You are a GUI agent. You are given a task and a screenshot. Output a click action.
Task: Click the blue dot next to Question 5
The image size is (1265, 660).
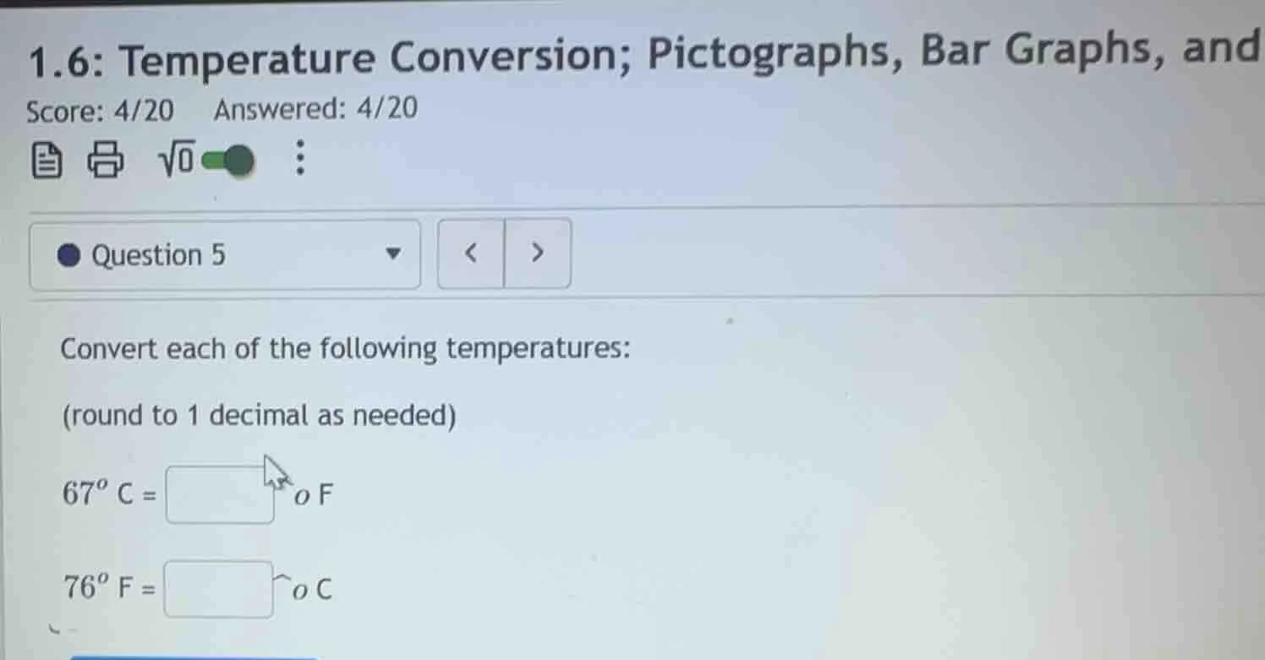click(69, 254)
